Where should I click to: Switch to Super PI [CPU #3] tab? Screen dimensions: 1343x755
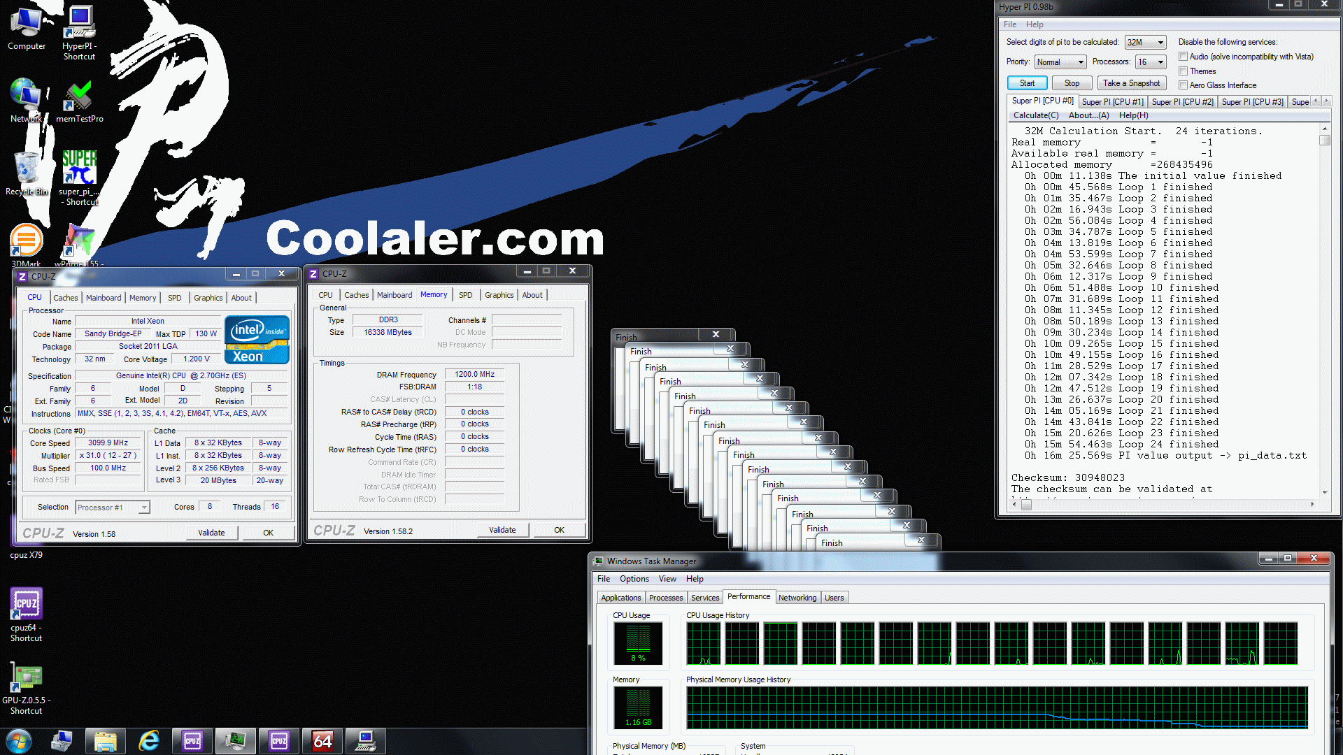1252,102
